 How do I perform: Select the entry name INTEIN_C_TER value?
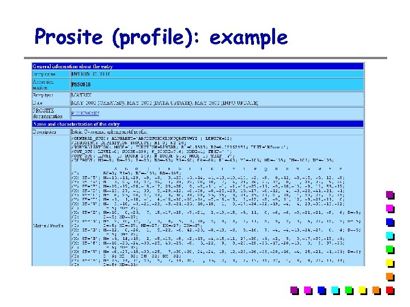coord(91,74)
